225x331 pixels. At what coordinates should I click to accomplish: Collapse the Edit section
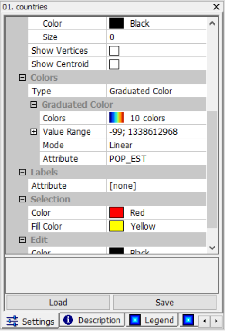22,240
